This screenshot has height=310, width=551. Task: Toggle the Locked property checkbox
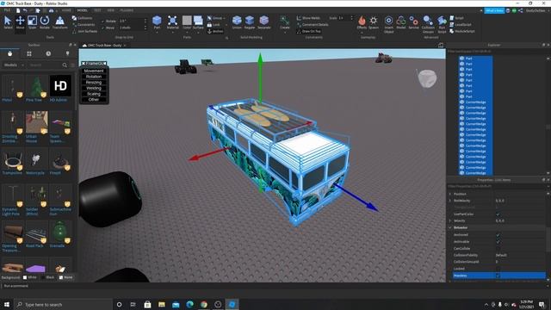click(x=498, y=269)
